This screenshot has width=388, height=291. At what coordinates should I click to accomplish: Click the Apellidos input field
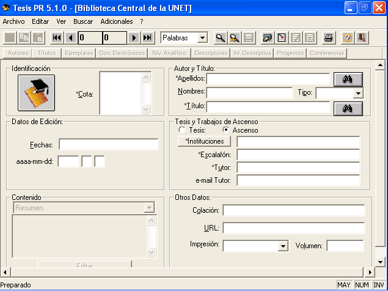pos(268,79)
